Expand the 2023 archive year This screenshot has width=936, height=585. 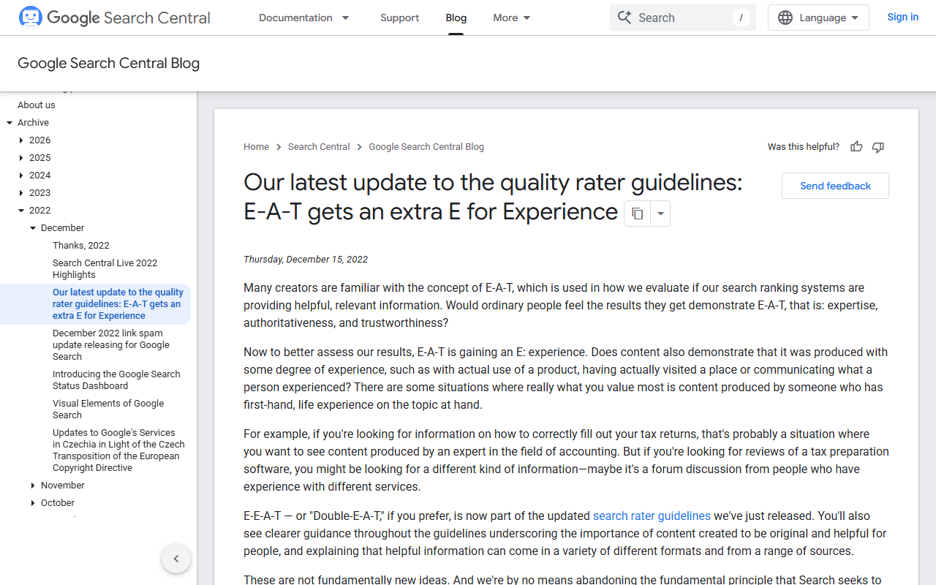coord(21,193)
